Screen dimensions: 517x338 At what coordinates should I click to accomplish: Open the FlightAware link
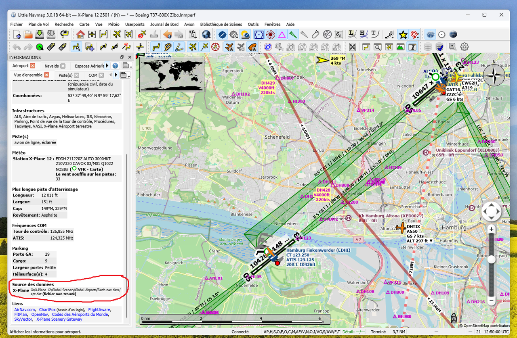[99, 309]
